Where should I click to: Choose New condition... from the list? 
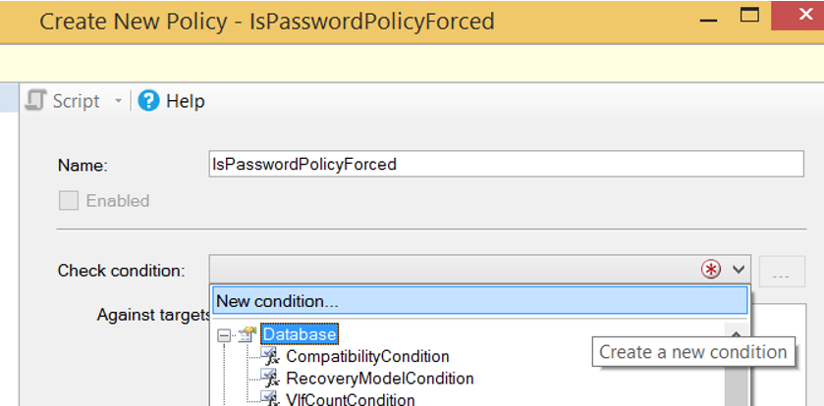[480, 301]
